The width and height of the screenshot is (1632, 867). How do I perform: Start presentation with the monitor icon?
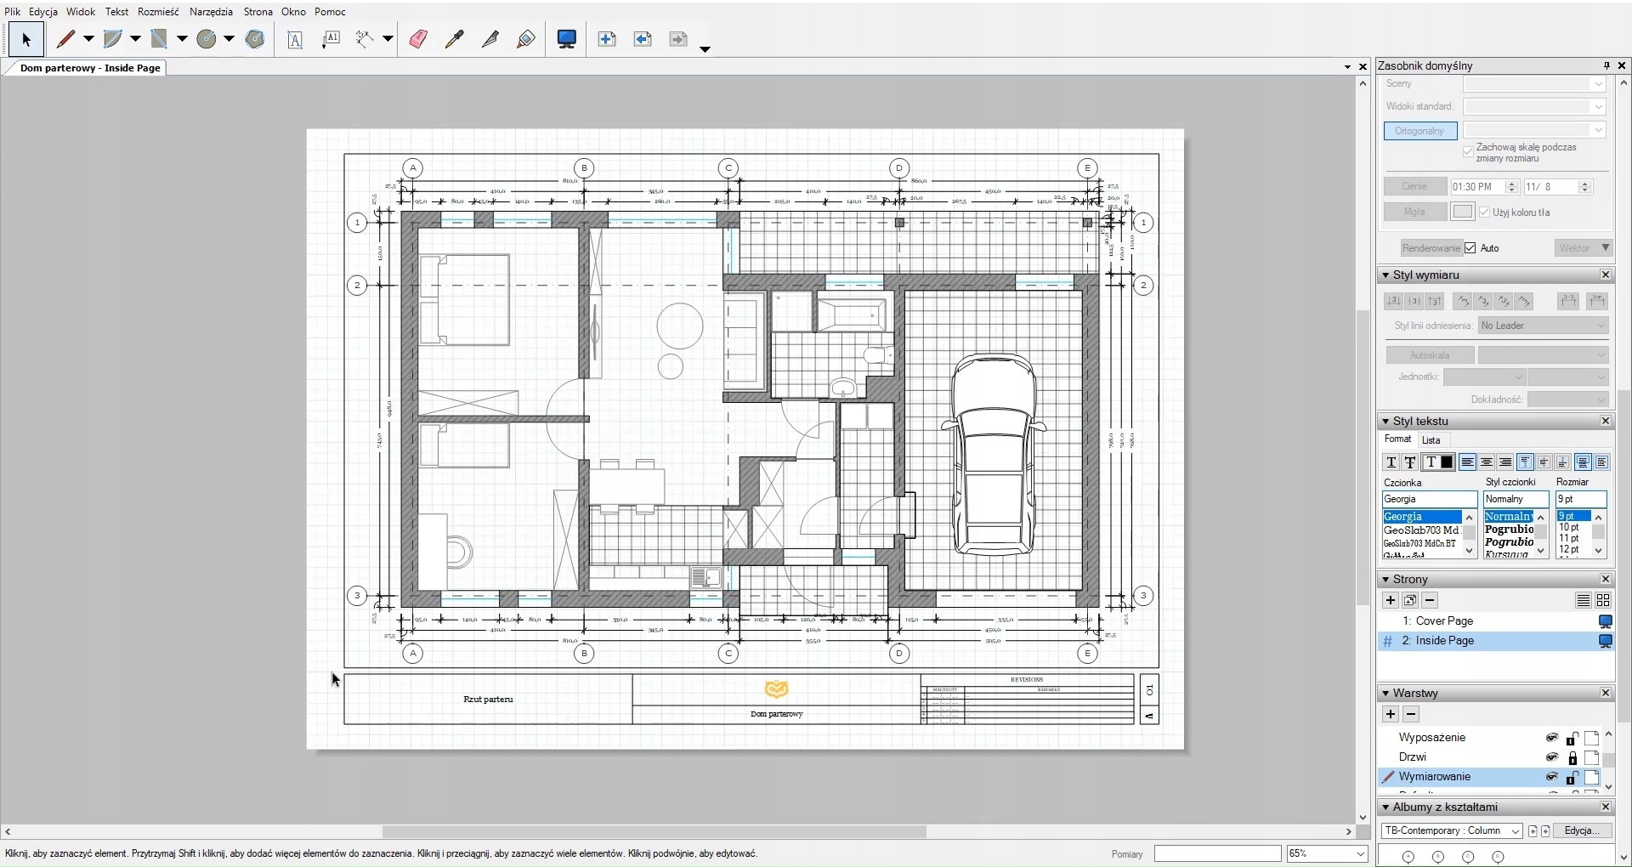pos(567,39)
